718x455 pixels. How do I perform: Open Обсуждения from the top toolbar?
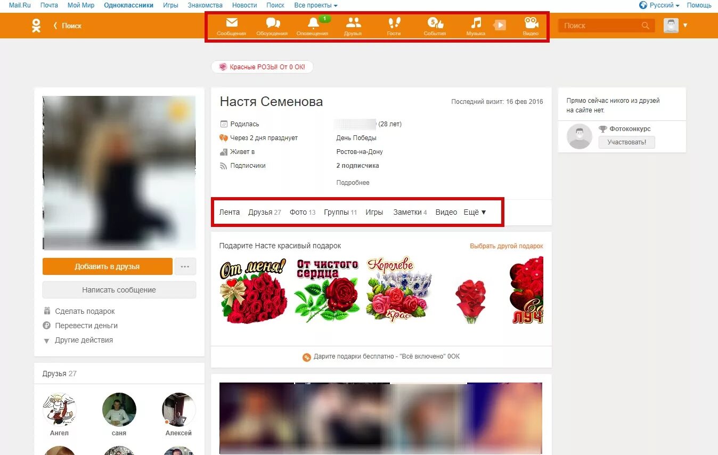click(273, 25)
